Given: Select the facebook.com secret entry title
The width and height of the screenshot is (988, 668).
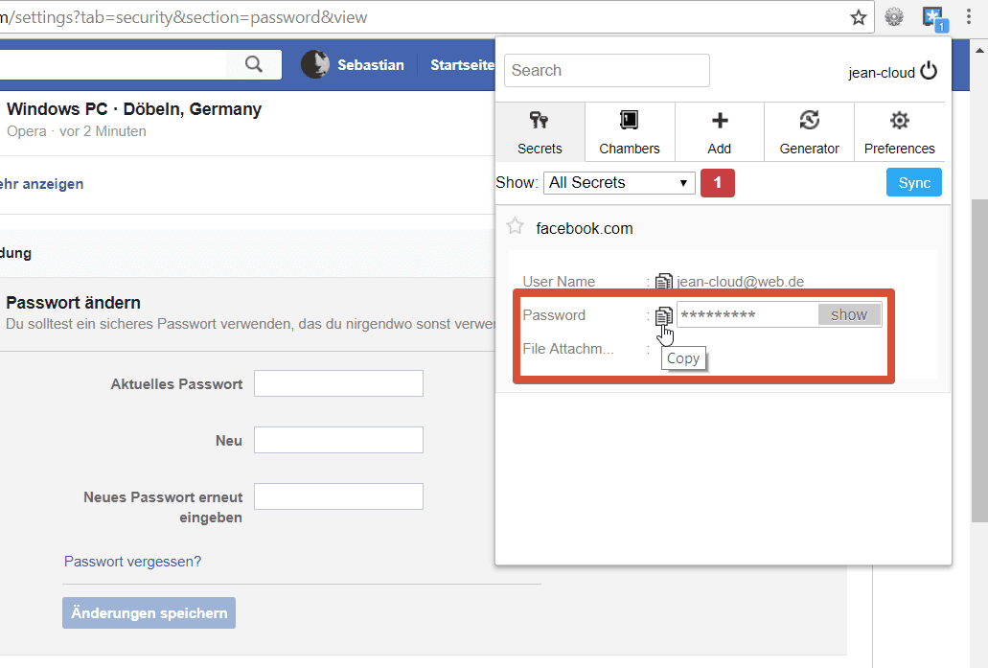Looking at the screenshot, I should [x=585, y=228].
